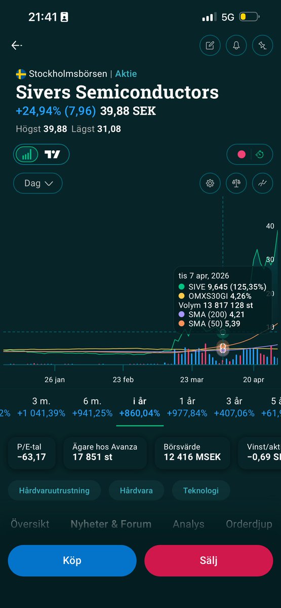This screenshot has width=281, height=608.
Task: Tap the Hårdvaruutrustning tag
Action: [54, 490]
